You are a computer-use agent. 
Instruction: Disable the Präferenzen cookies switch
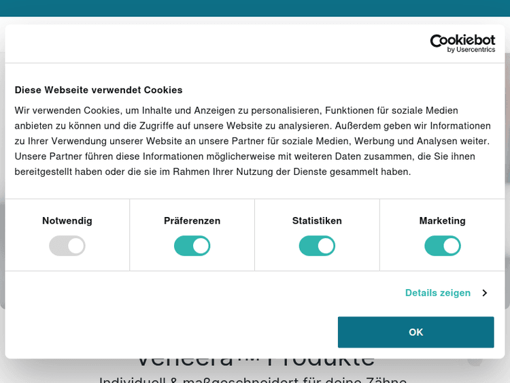tap(192, 246)
